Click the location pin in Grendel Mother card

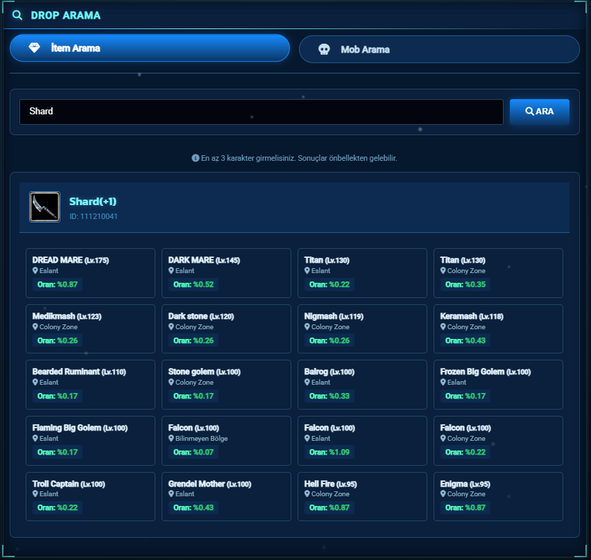coord(171,493)
